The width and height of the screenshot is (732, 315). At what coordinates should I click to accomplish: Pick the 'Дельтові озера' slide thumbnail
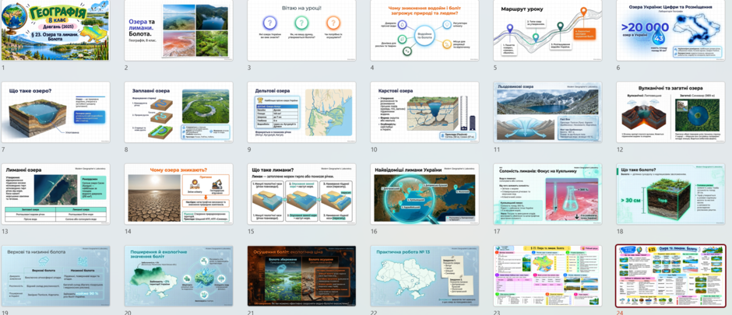point(301,112)
